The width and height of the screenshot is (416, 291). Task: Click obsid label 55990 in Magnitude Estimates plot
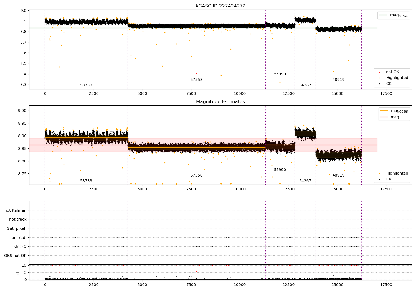pos(280,170)
